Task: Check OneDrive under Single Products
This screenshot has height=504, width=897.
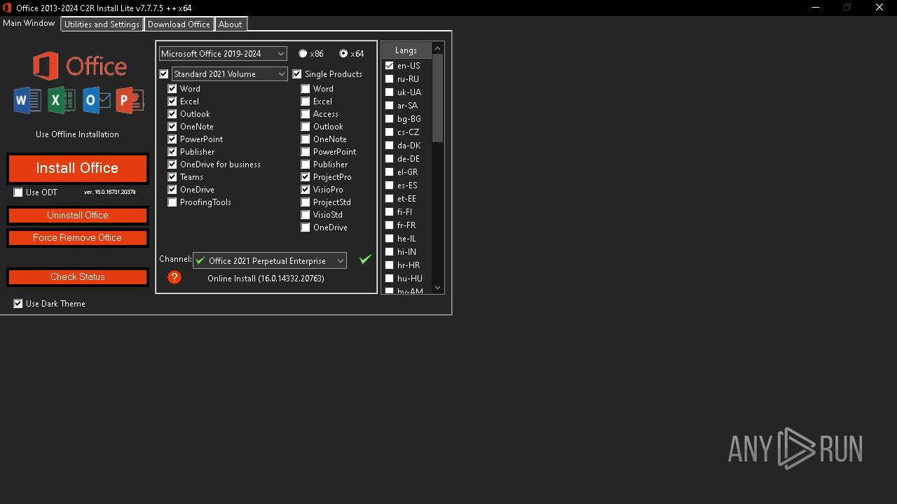Action: coord(306,227)
